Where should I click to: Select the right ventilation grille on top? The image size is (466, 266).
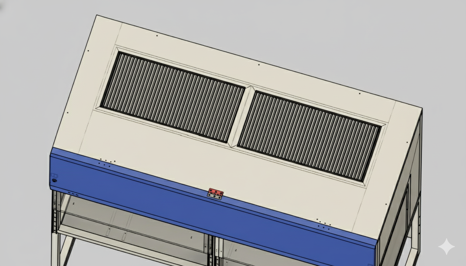tap(309, 136)
